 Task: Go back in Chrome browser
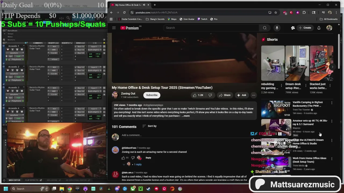tap(111, 13)
